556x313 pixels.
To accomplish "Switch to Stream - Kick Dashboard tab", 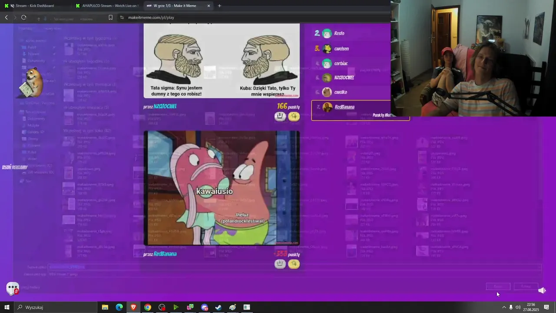I will pos(34,6).
